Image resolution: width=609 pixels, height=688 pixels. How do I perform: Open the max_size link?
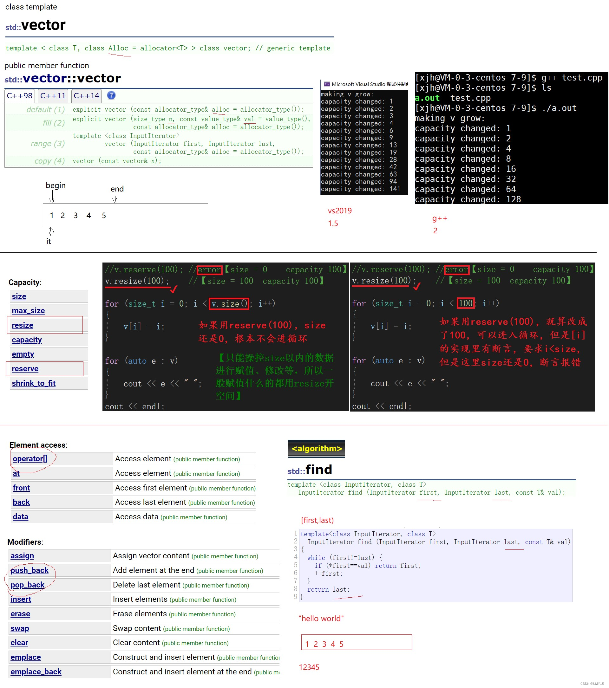(28, 310)
